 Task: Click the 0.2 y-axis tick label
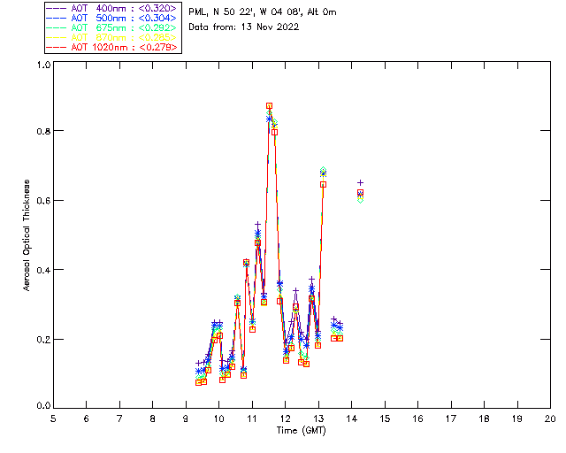click(43, 339)
